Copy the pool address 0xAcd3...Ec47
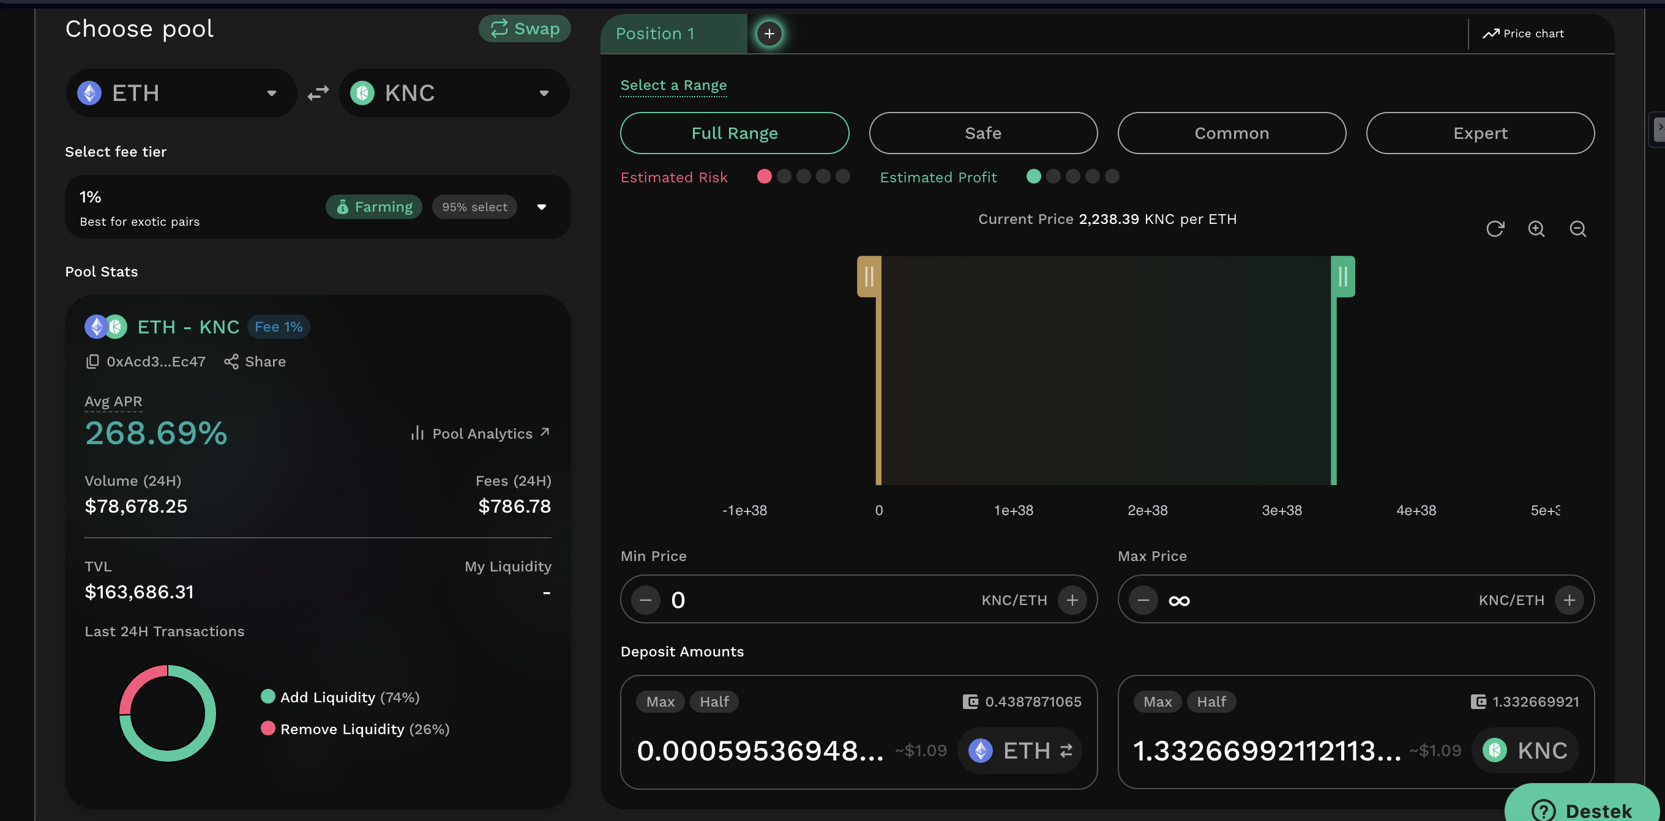1665x821 pixels. point(92,361)
